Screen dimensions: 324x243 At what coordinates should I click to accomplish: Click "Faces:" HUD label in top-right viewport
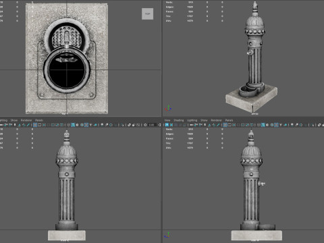[x=169, y=11]
